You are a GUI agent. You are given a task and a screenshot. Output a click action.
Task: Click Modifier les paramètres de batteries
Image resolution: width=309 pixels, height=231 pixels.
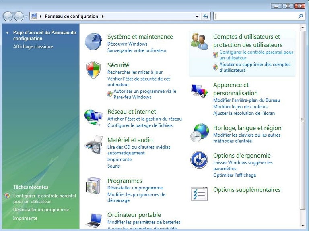(x=144, y=222)
